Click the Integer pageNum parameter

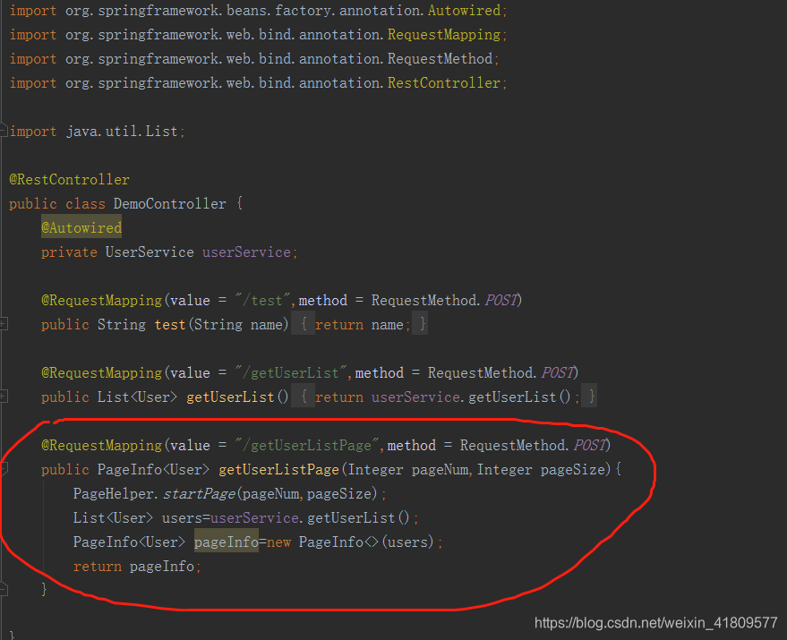[408, 470]
